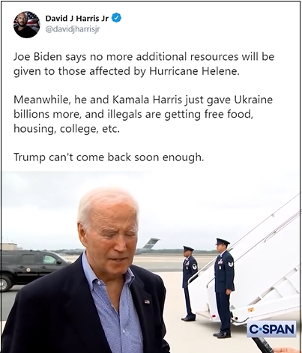Click the black SUV in the video
This screenshot has width=302, height=353.
coord(31,269)
